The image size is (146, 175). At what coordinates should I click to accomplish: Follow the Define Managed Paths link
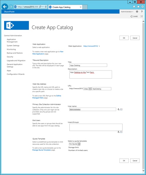tap(47, 97)
